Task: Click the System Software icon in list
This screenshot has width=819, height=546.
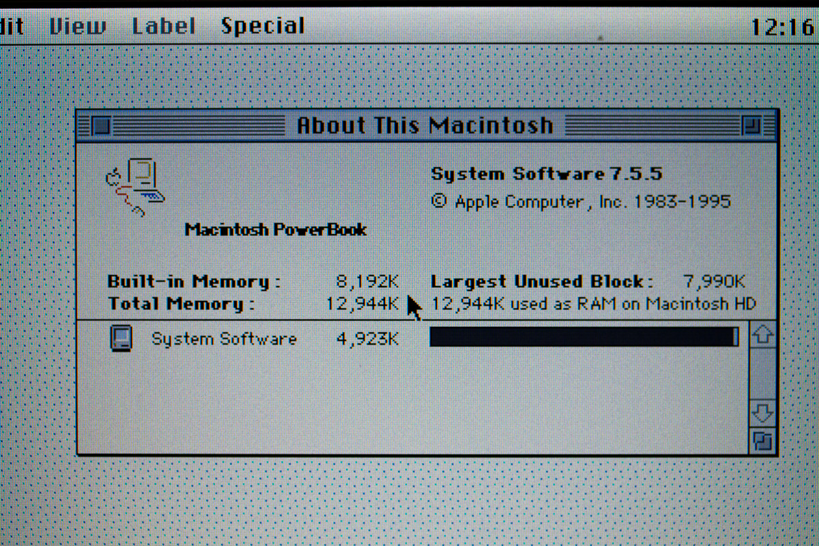Action: pyautogui.click(x=121, y=339)
